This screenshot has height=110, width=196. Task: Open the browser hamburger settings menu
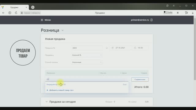[x=174, y=6]
